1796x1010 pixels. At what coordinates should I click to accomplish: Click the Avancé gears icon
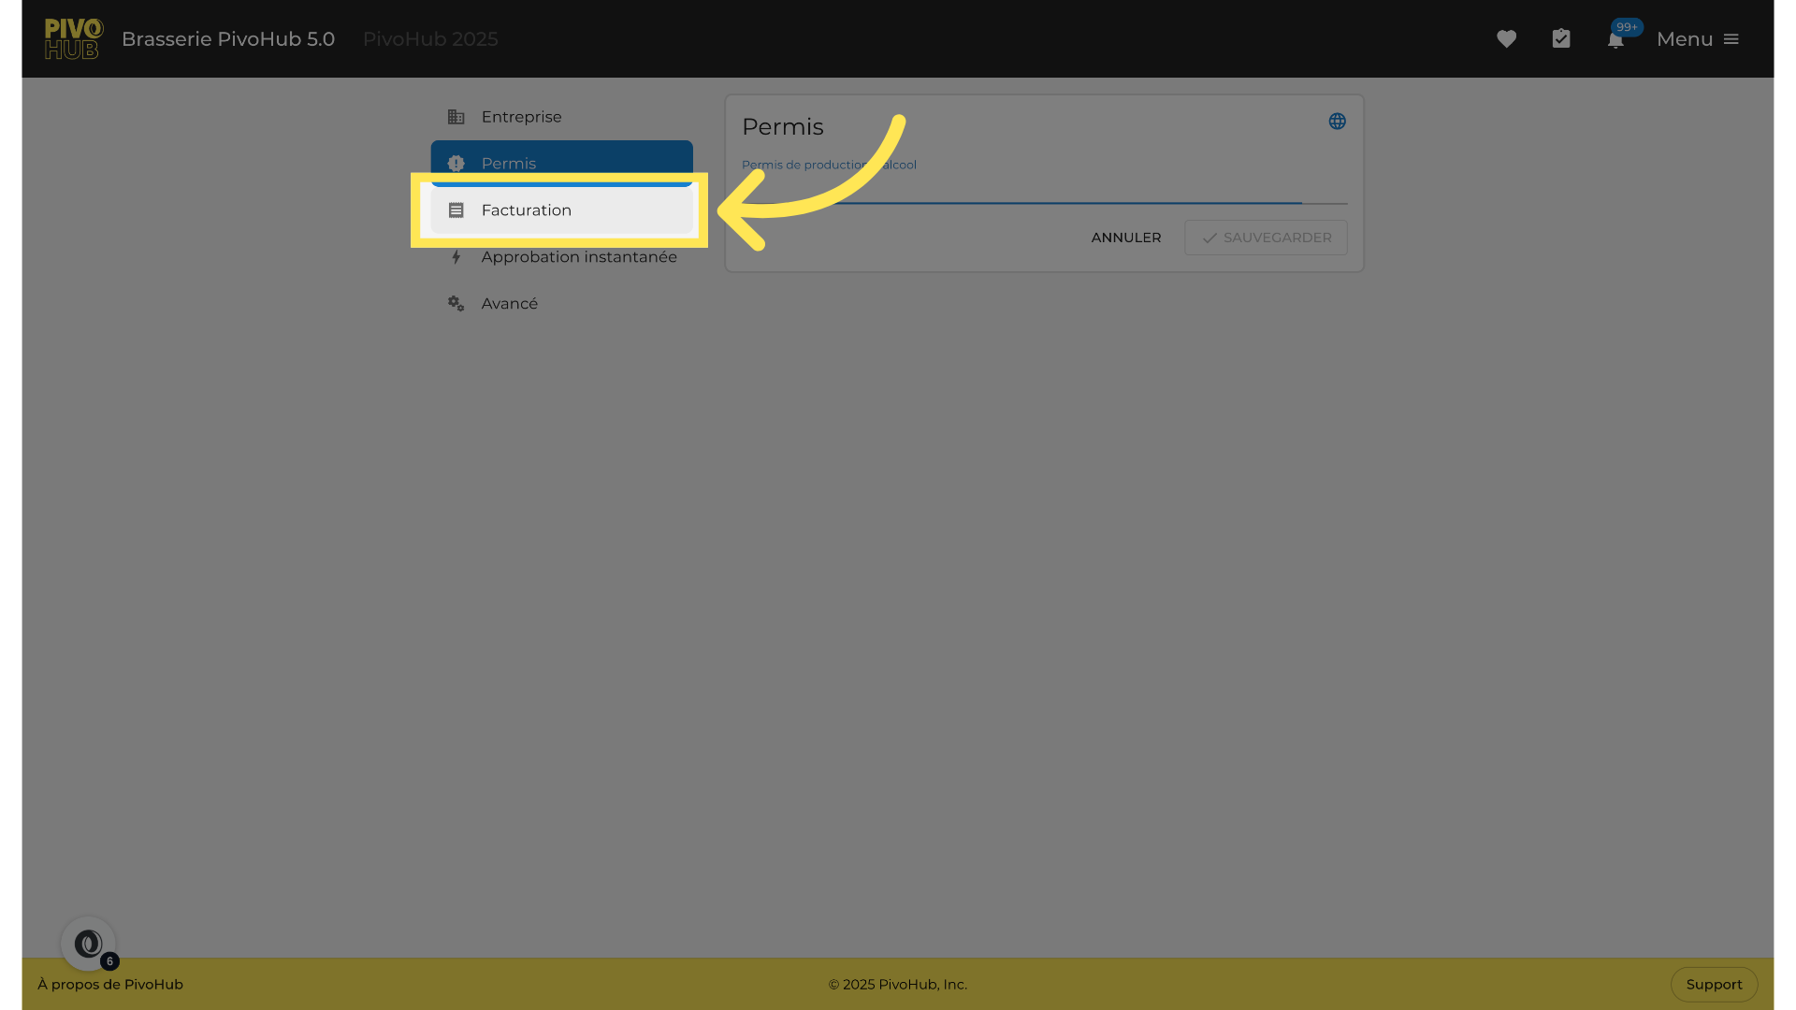[x=456, y=304]
